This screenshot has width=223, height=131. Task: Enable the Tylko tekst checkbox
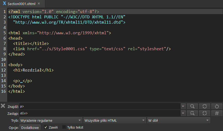point(64,127)
